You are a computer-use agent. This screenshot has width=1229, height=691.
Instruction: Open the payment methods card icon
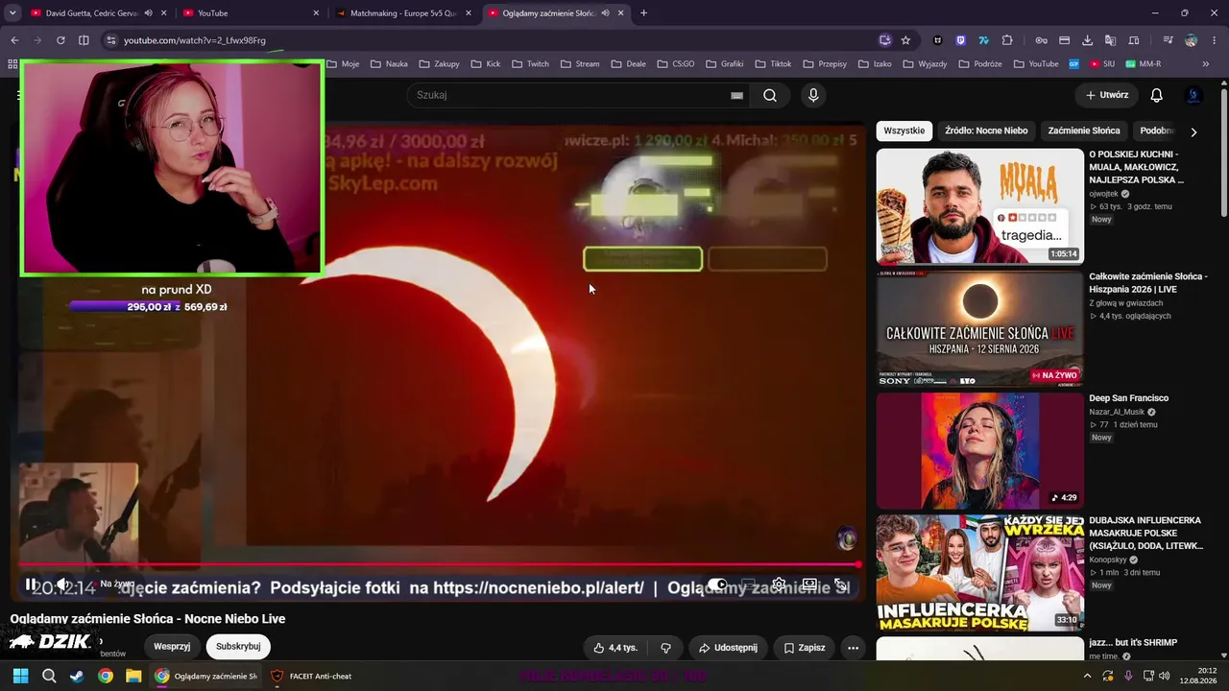click(x=1064, y=40)
